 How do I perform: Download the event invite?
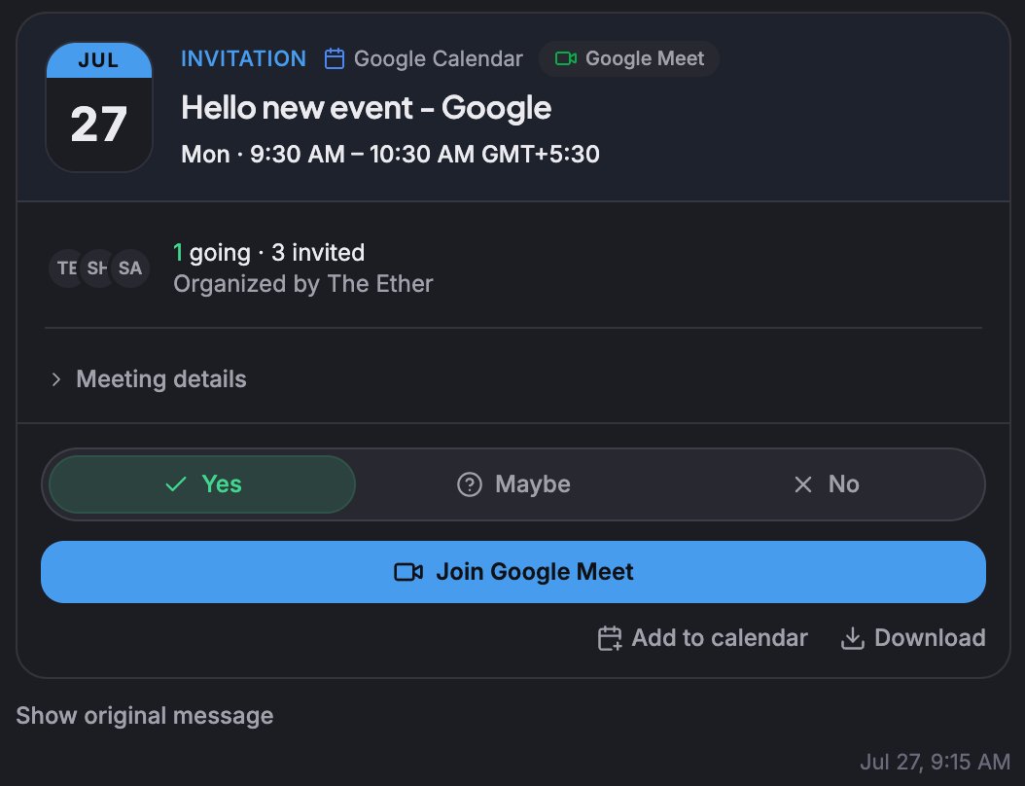coord(912,638)
